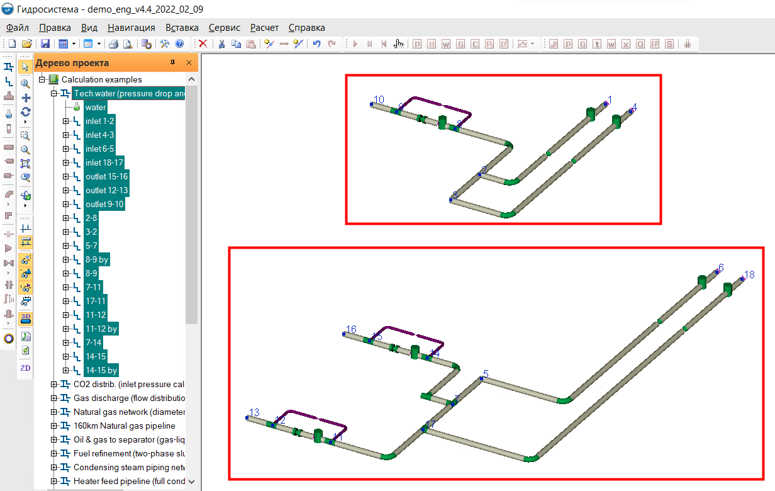Pin the Дерево проекта panel

point(173,63)
